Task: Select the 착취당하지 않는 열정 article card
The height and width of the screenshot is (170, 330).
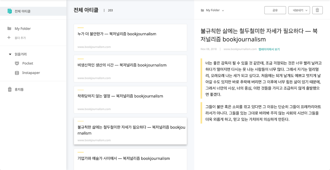Action: coord(130,100)
